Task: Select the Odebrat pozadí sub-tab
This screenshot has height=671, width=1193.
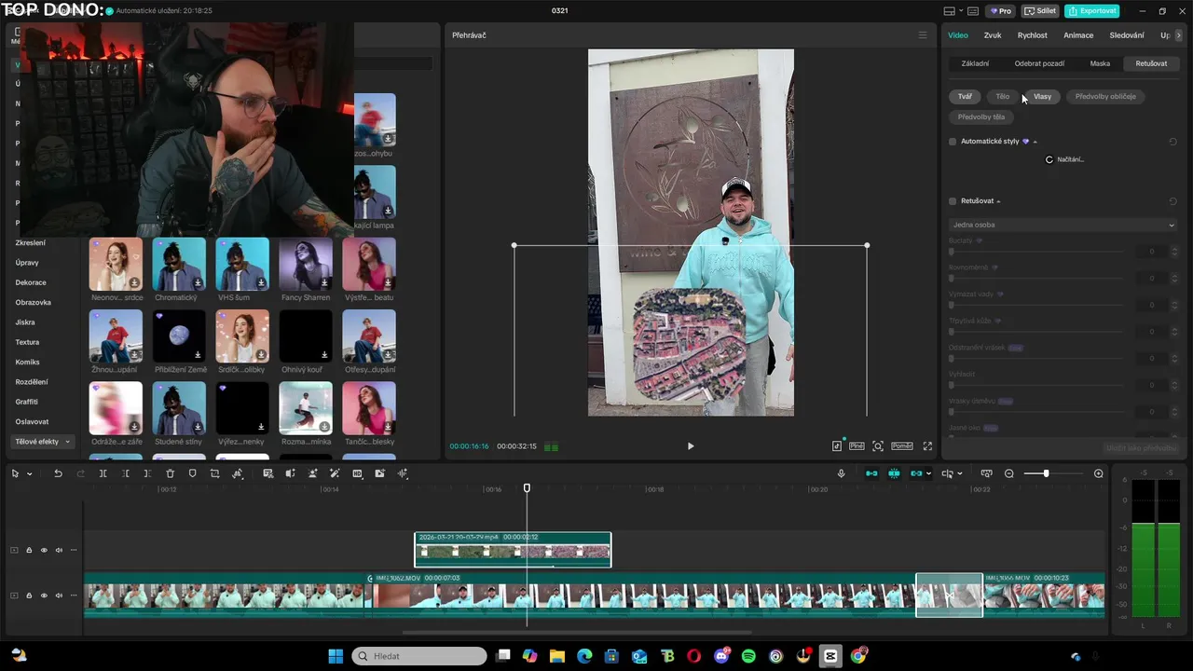Action: click(x=1039, y=63)
